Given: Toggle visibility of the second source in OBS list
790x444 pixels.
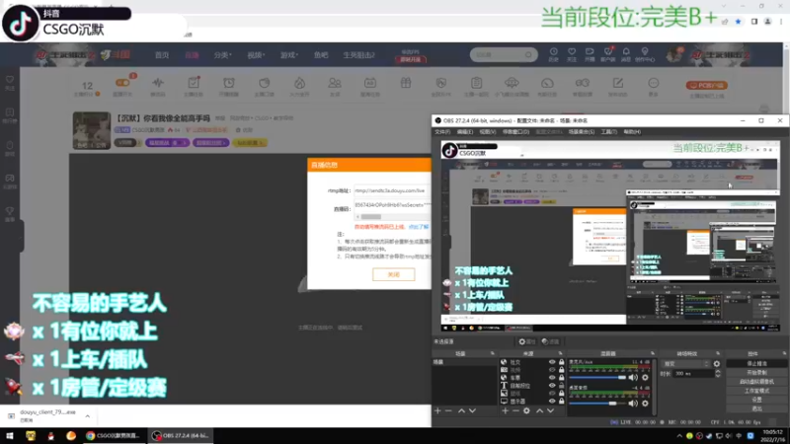Looking at the screenshot, I should coord(552,369).
